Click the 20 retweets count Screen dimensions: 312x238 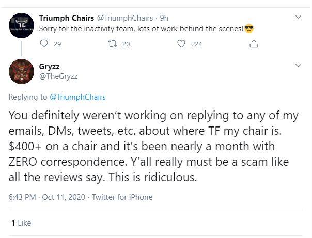pos(126,44)
